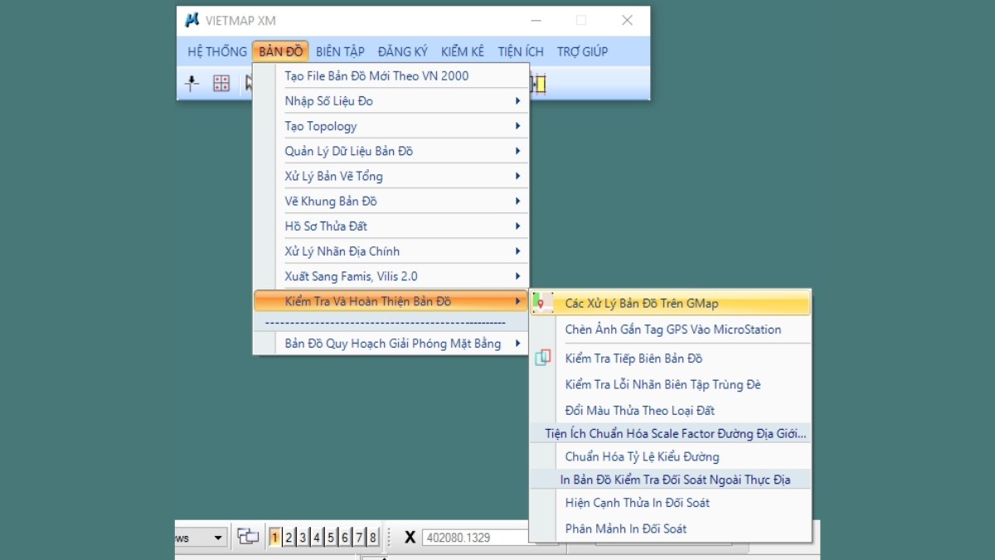The width and height of the screenshot is (995, 560).
Task: Click the cascading windows icon in bottom bar
Action: pyautogui.click(x=247, y=537)
